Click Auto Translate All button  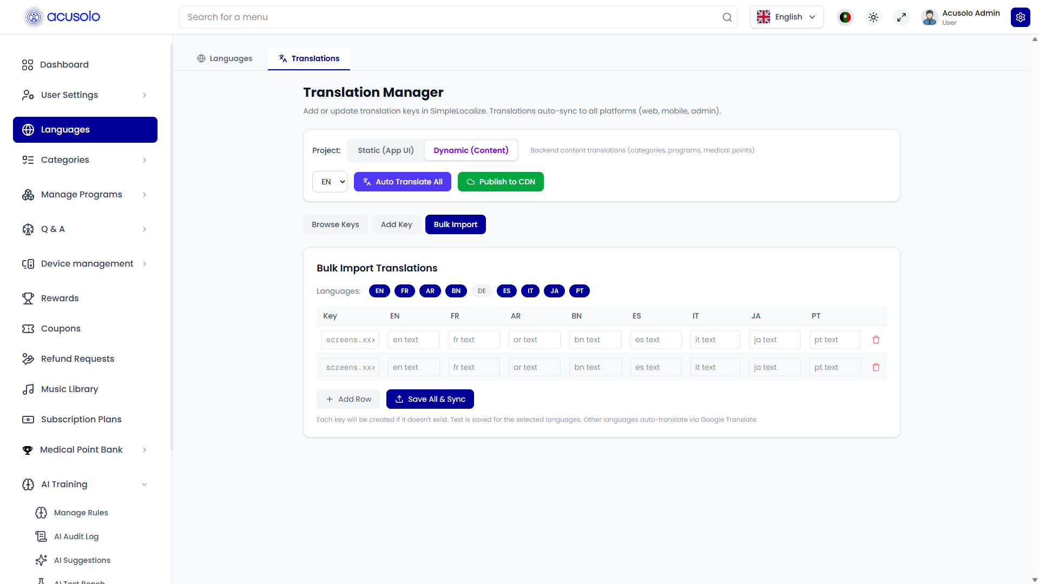tap(403, 182)
